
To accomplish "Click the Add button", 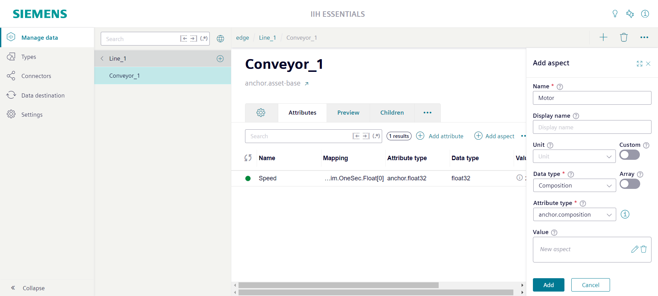I will [x=548, y=285].
